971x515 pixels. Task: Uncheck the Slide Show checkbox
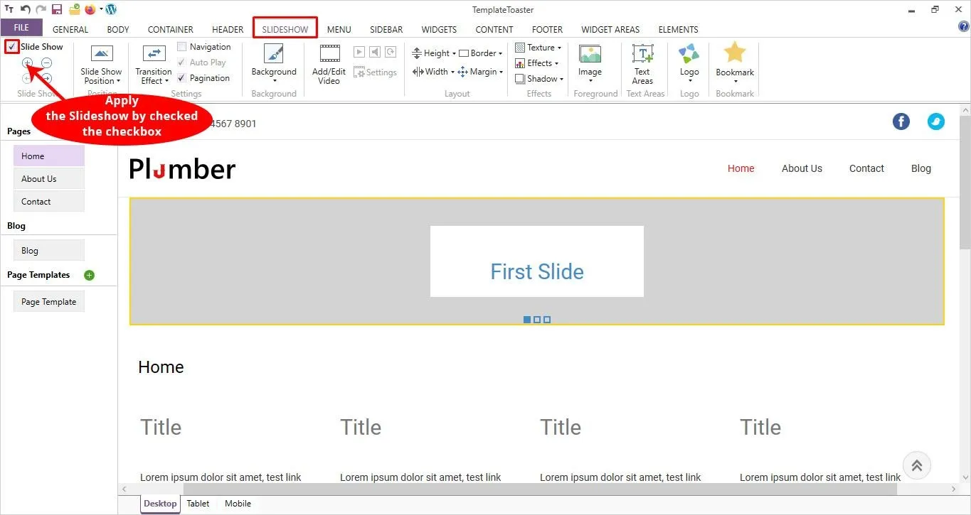(x=12, y=47)
